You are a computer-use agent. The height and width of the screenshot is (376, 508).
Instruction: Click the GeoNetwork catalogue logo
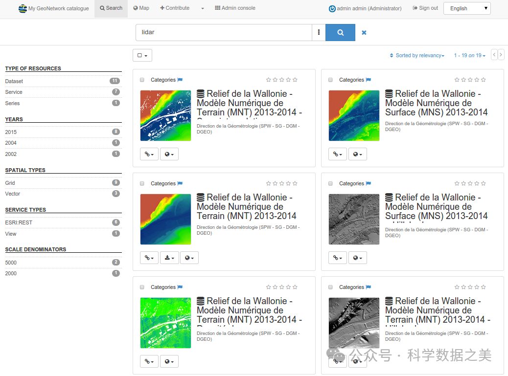(x=23, y=8)
